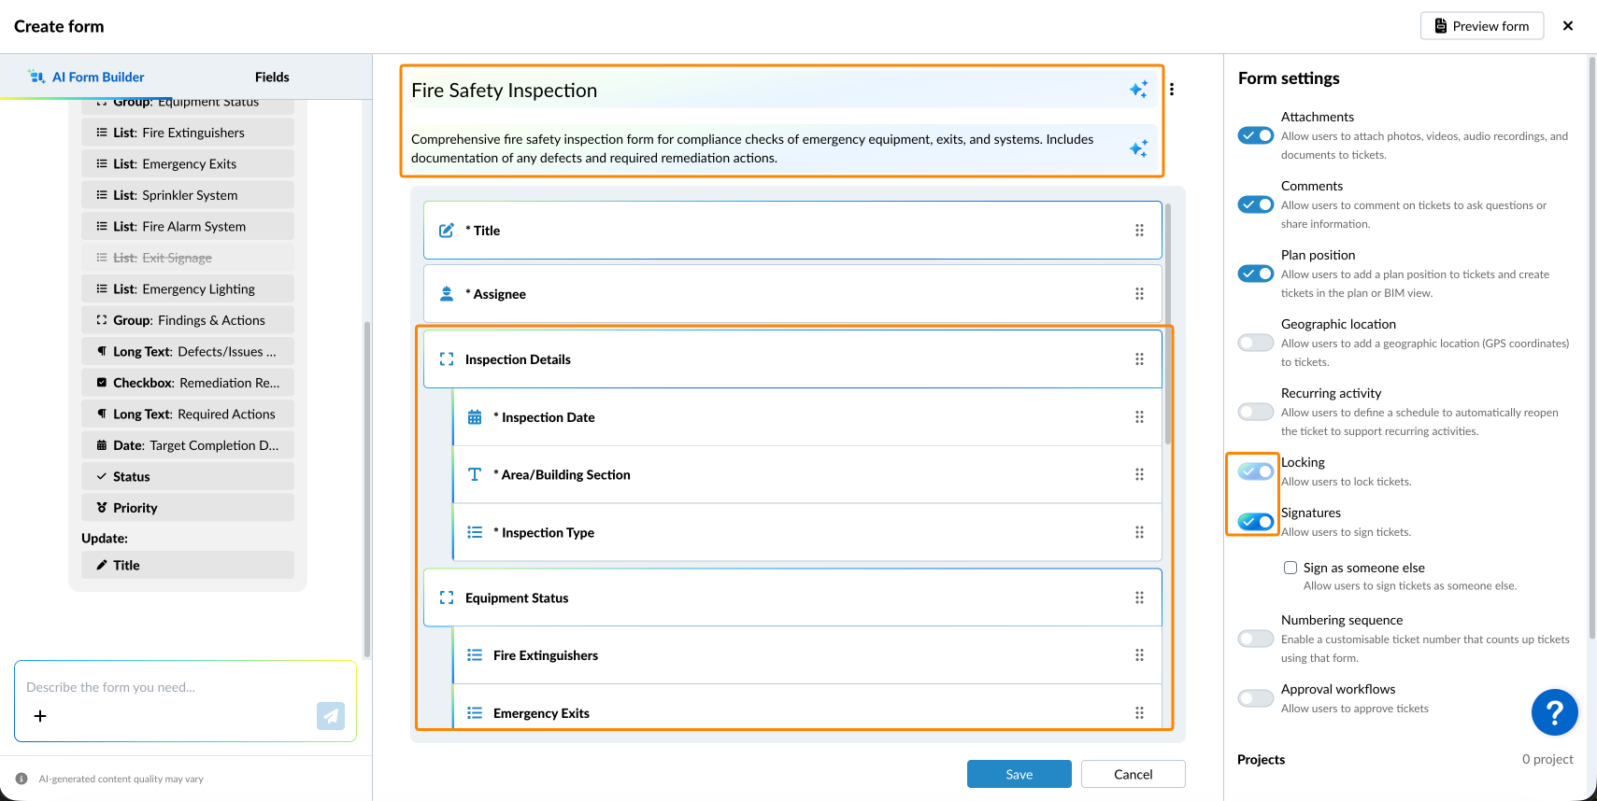Disable the Attachments toggle
Viewport: 1597px width, 801px height.
tap(1255, 135)
